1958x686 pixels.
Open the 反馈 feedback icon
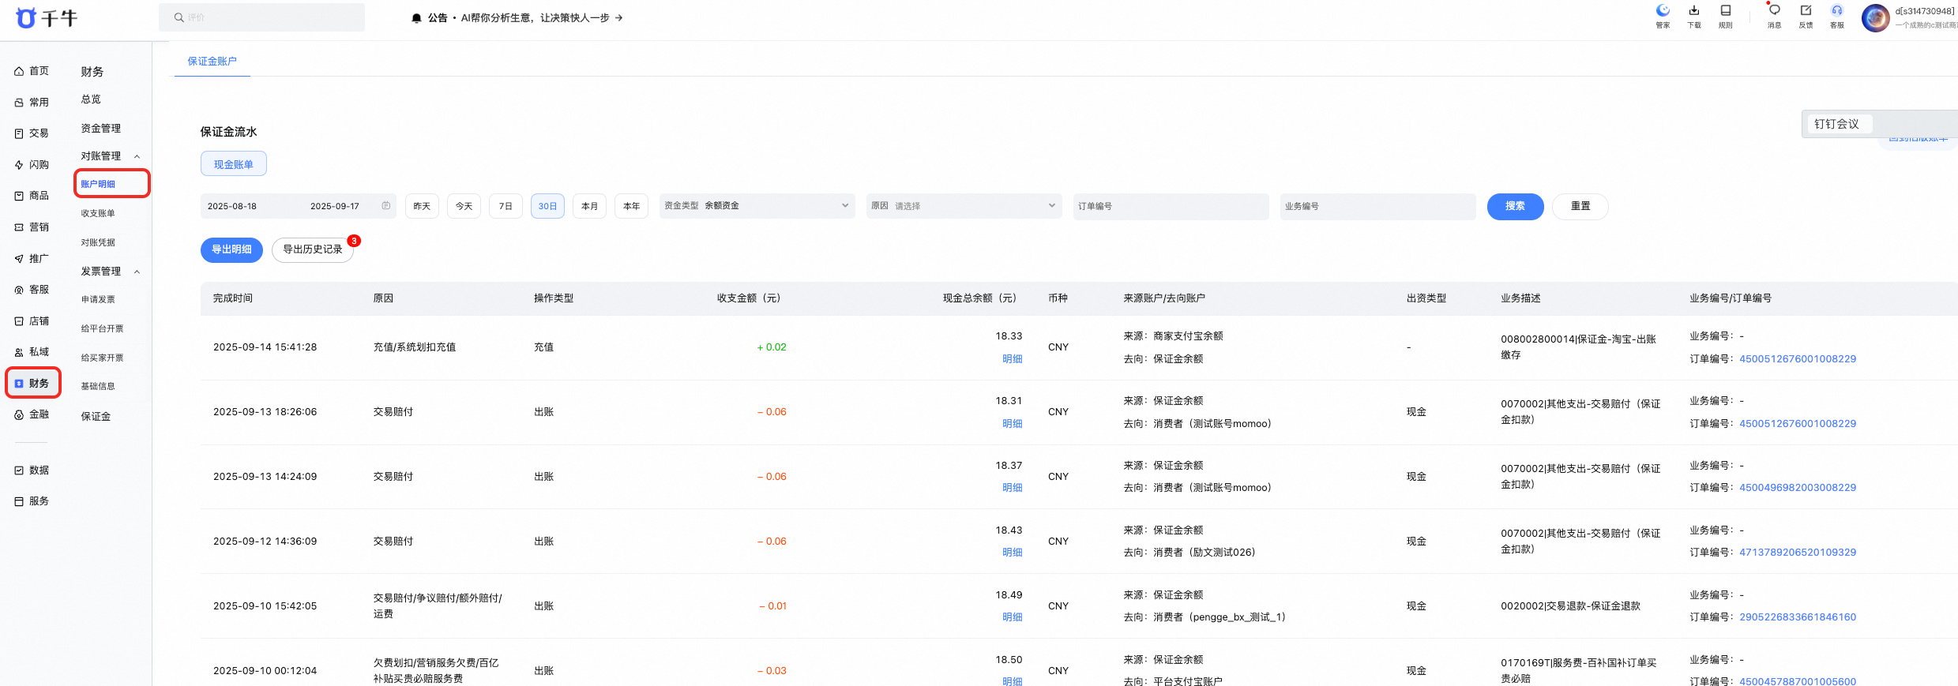(x=1806, y=10)
